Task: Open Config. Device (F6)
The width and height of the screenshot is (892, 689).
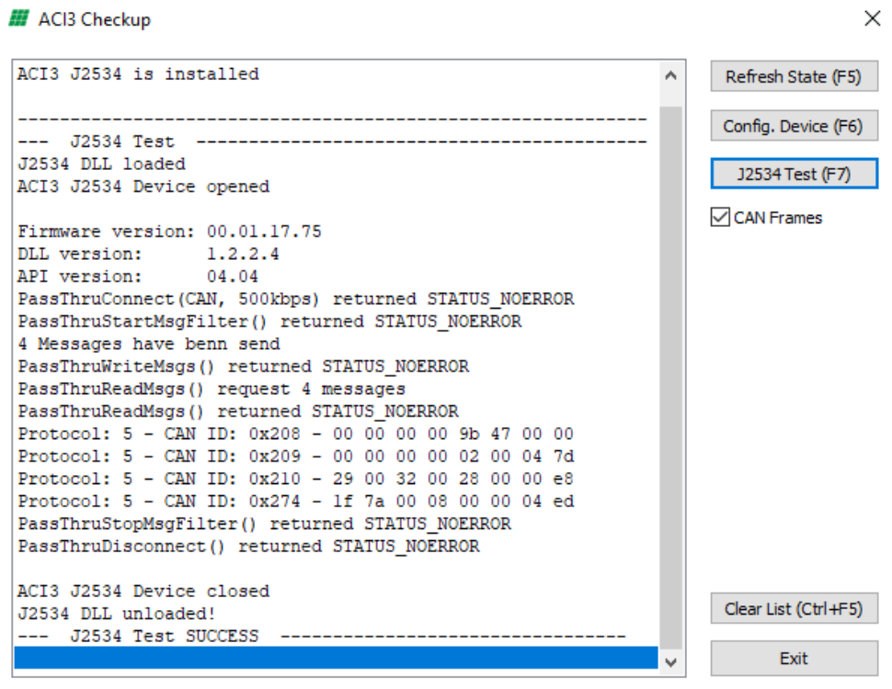Action: coord(794,125)
